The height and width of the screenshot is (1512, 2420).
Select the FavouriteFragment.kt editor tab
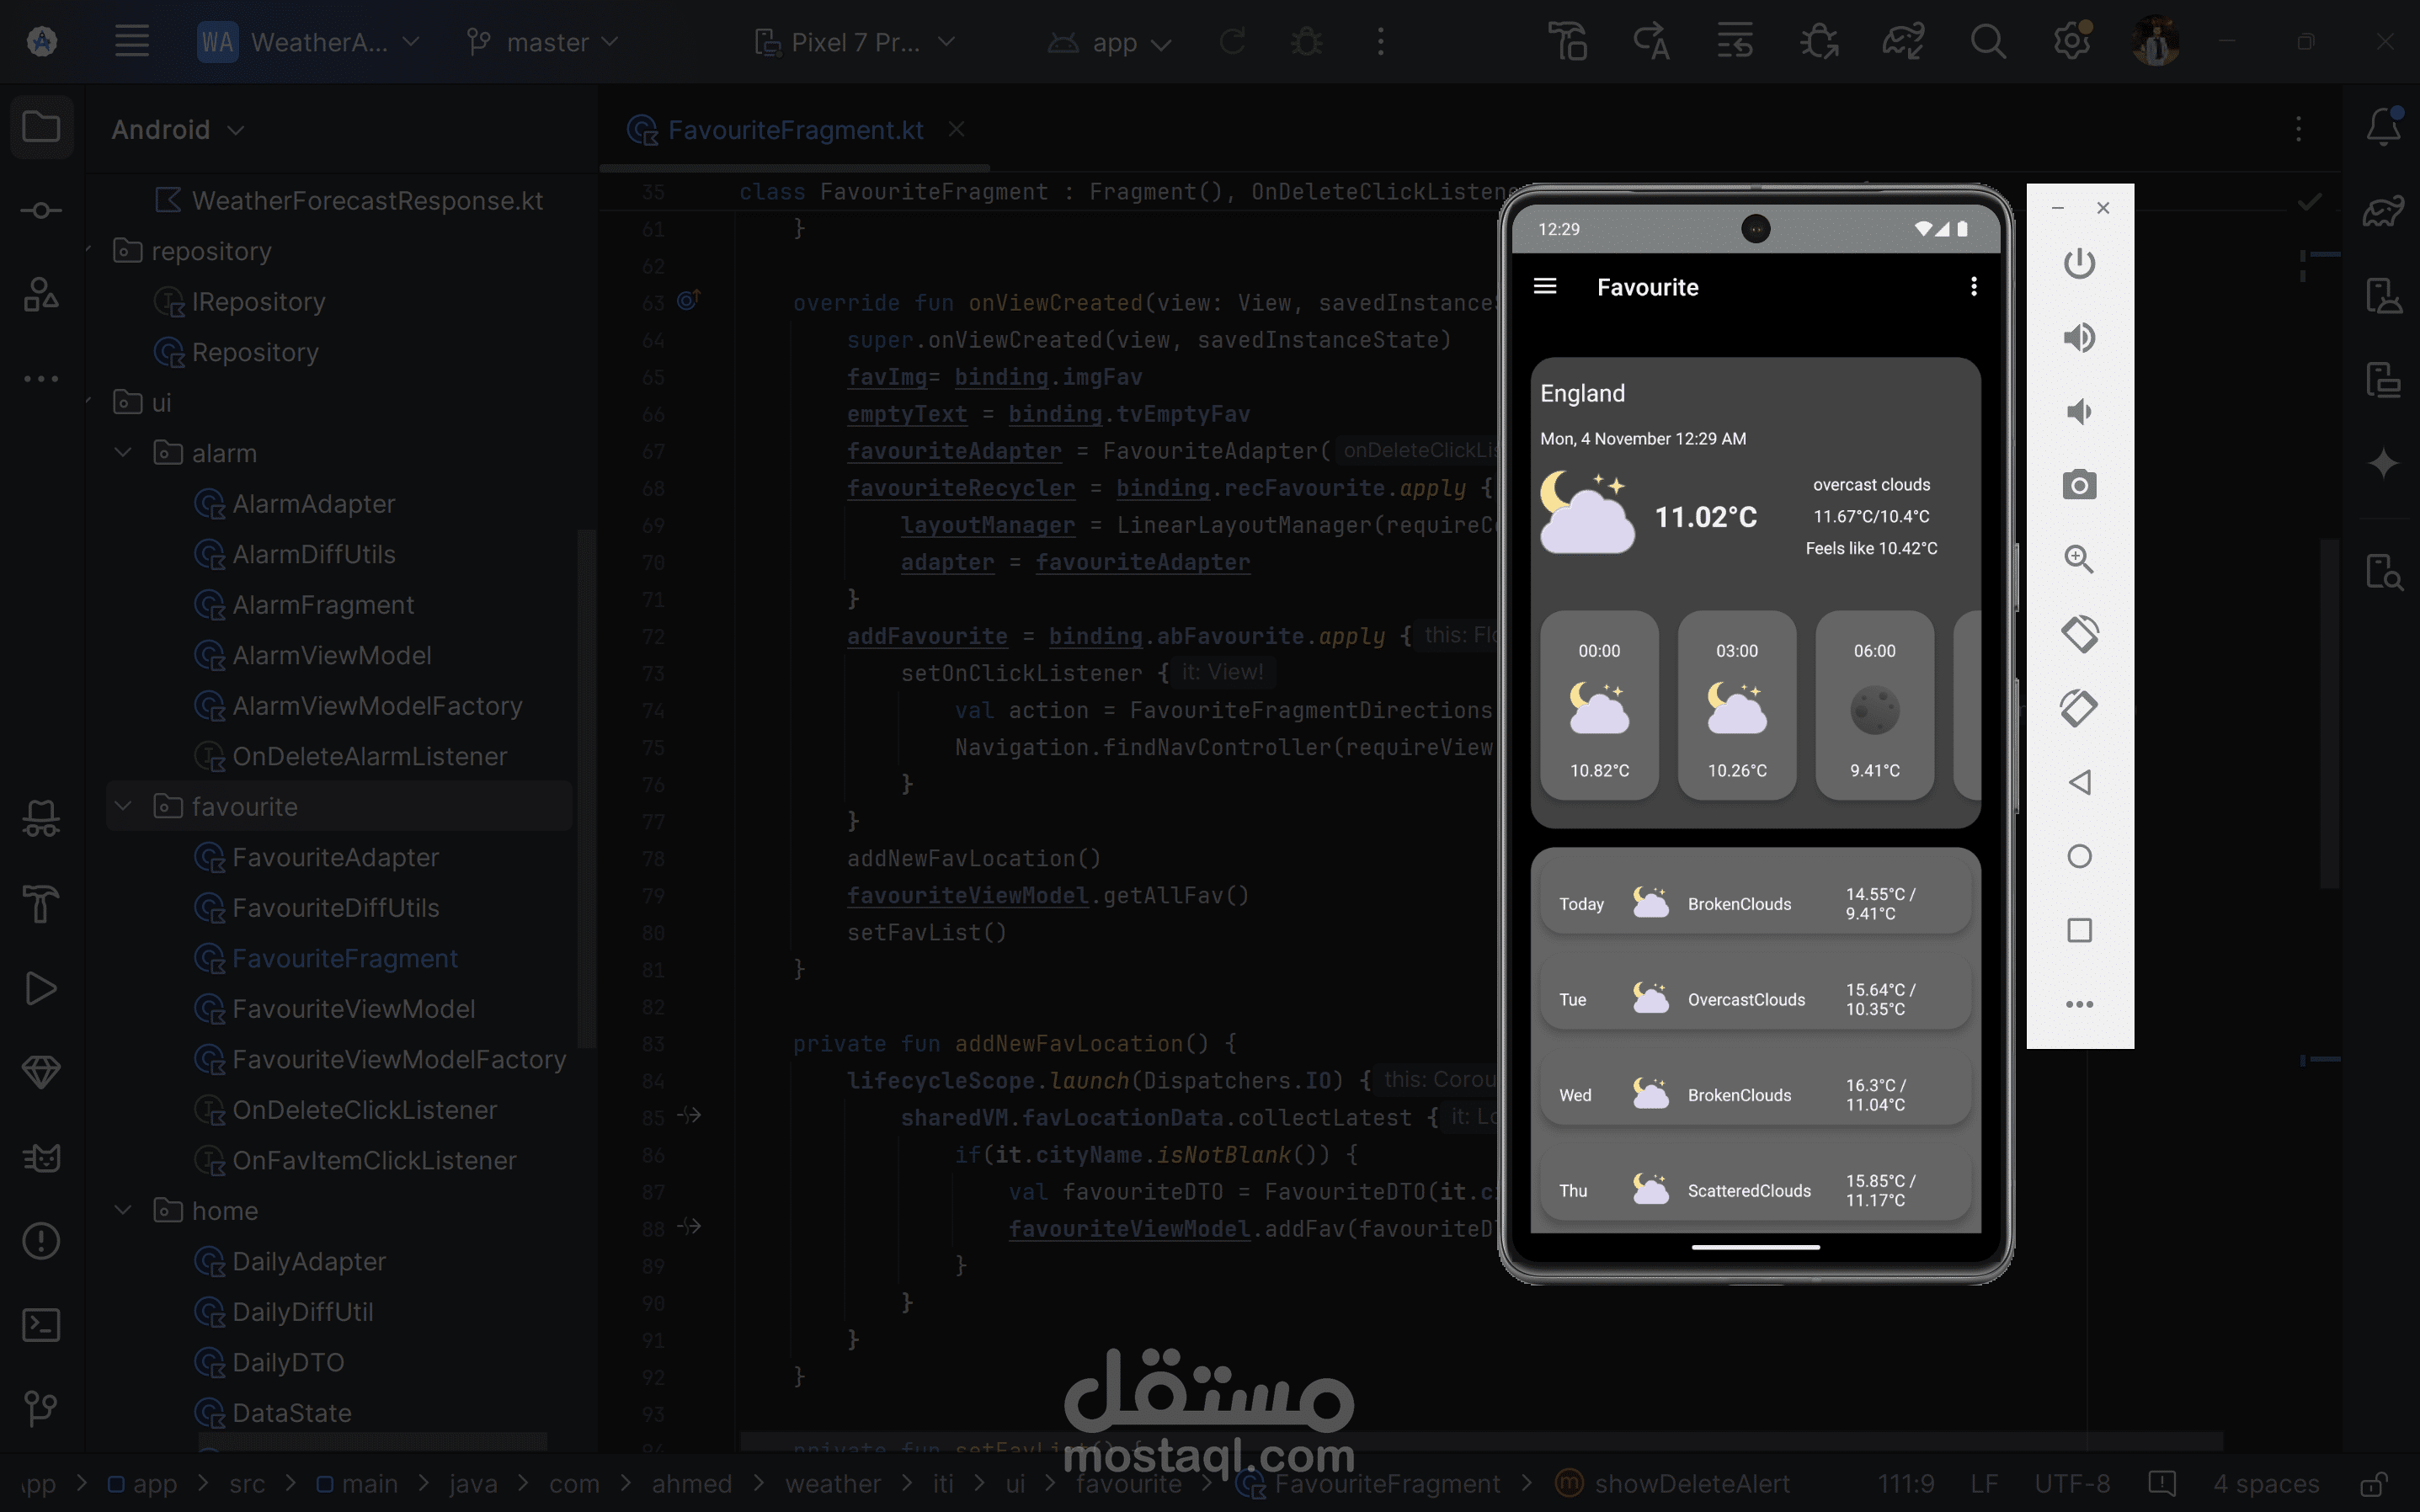(794, 130)
